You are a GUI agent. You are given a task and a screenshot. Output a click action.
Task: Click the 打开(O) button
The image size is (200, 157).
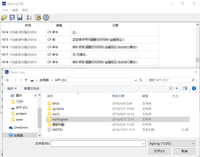[159, 151]
